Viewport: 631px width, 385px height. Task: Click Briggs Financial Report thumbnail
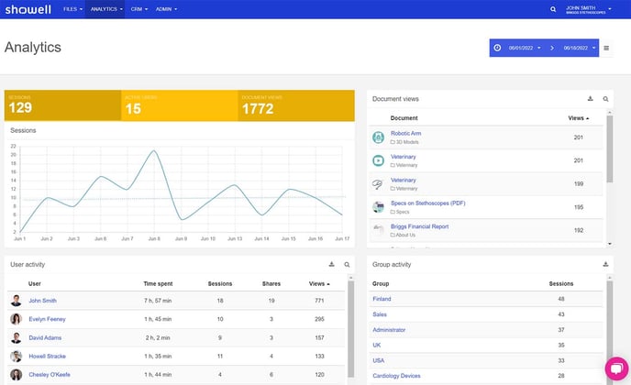[378, 230]
